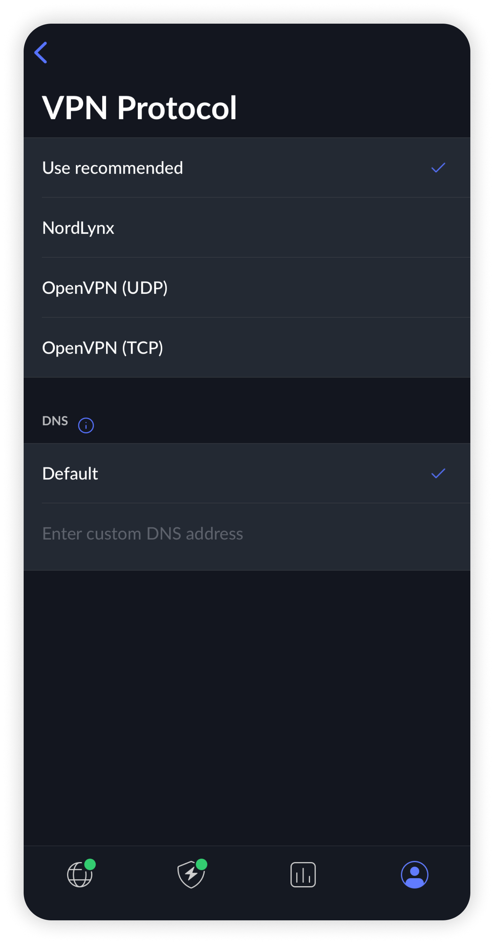This screenshot has width=494, height=944.
Task: Open the DNS info icon
Action: point(86,425)
